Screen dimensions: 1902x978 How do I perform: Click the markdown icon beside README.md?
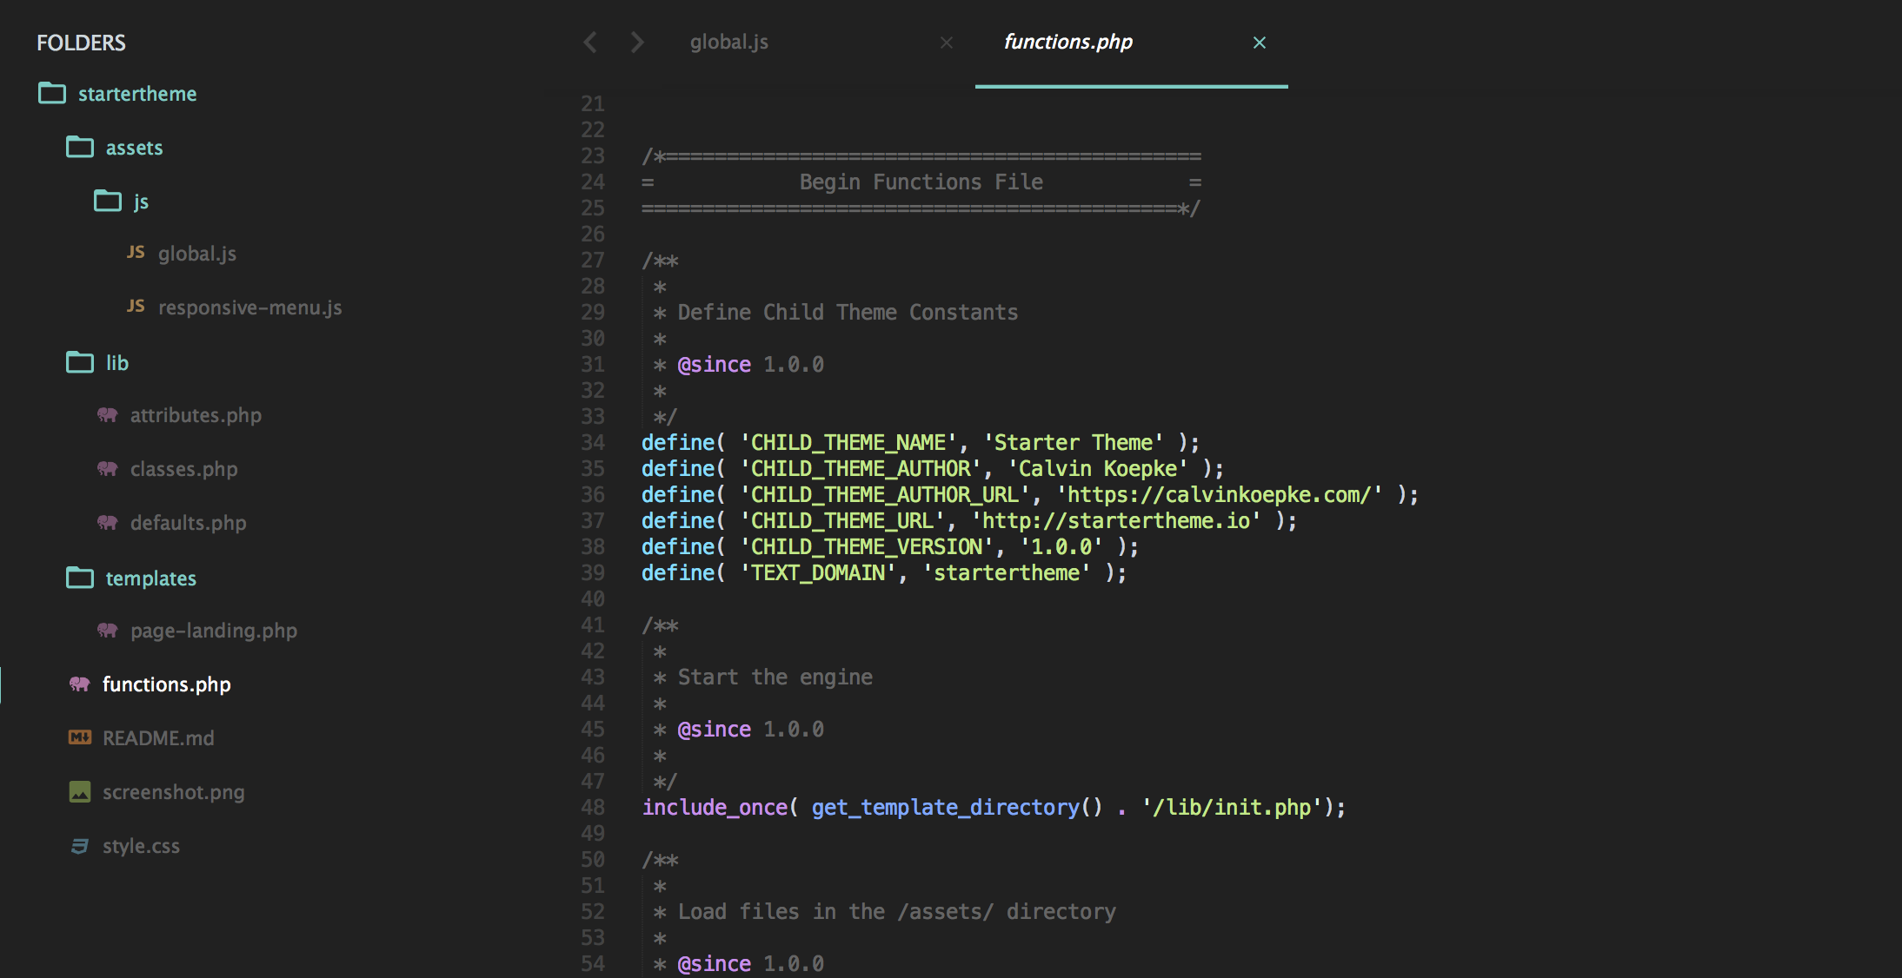(80, 737)
